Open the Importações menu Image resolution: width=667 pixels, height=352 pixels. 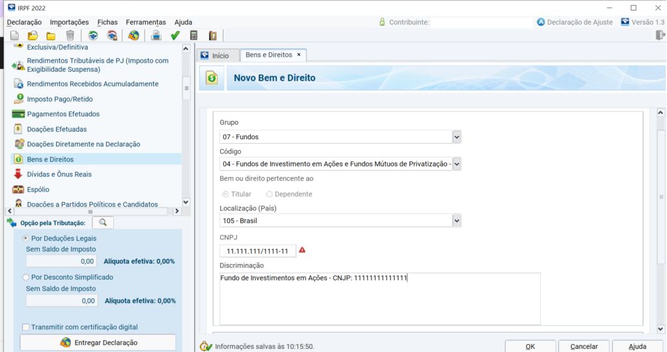69,22
